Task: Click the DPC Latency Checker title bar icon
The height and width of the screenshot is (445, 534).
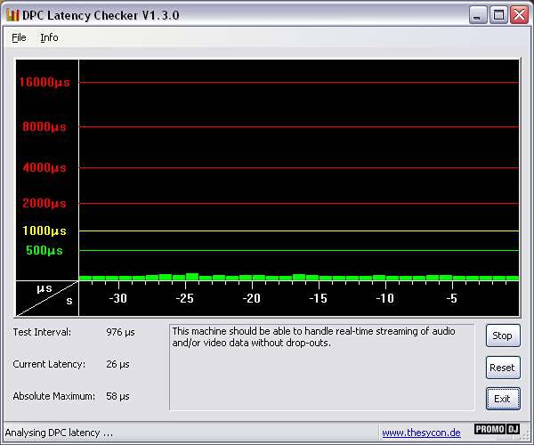Action: pos(13,15)
